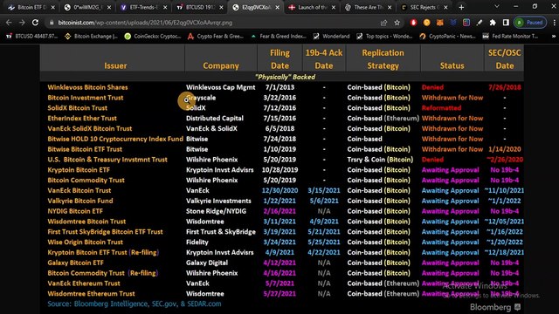Image resolution: width=559 pixels, height=314 pixels.
Task: Reload the current page
Action: pos(35,23)
